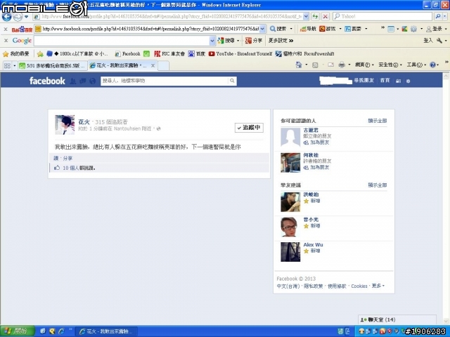Refresh the page with green arrows icon
Screen dimensions: 450x337
coord(316,16)
